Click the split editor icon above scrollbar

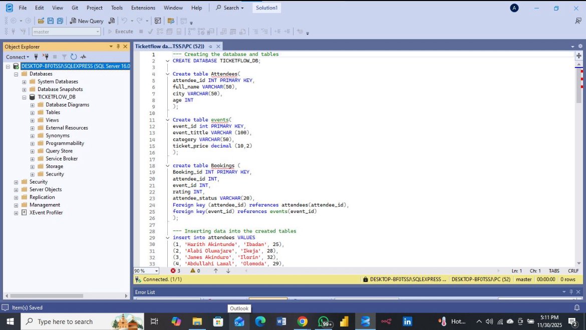pos(578,55)
